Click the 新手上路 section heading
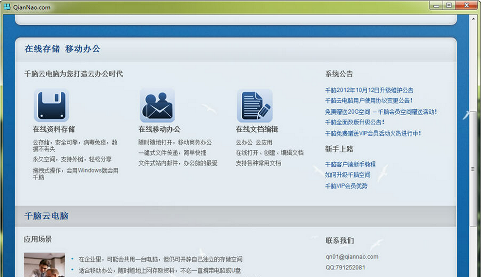The width and height of the screenshot is (481, 277). pos(339,149)
